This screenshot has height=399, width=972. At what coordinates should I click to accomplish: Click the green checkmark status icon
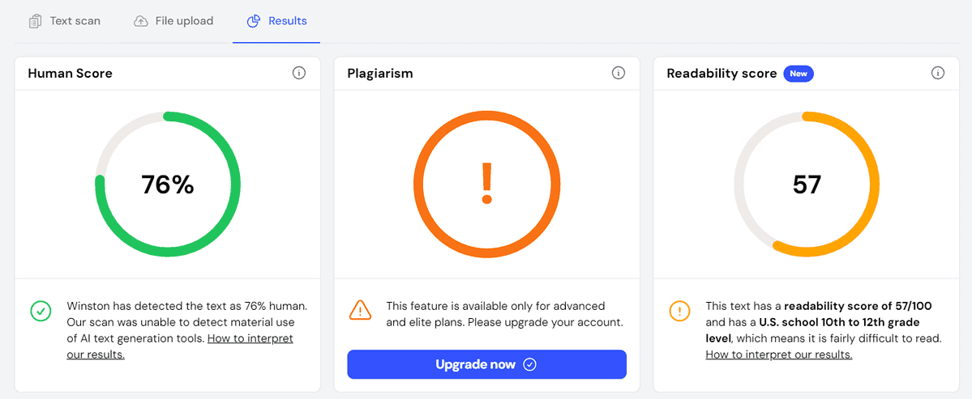pos(41,310)
